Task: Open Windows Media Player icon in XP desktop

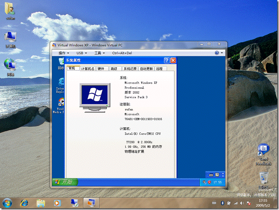Action: [x=59, y=105]
